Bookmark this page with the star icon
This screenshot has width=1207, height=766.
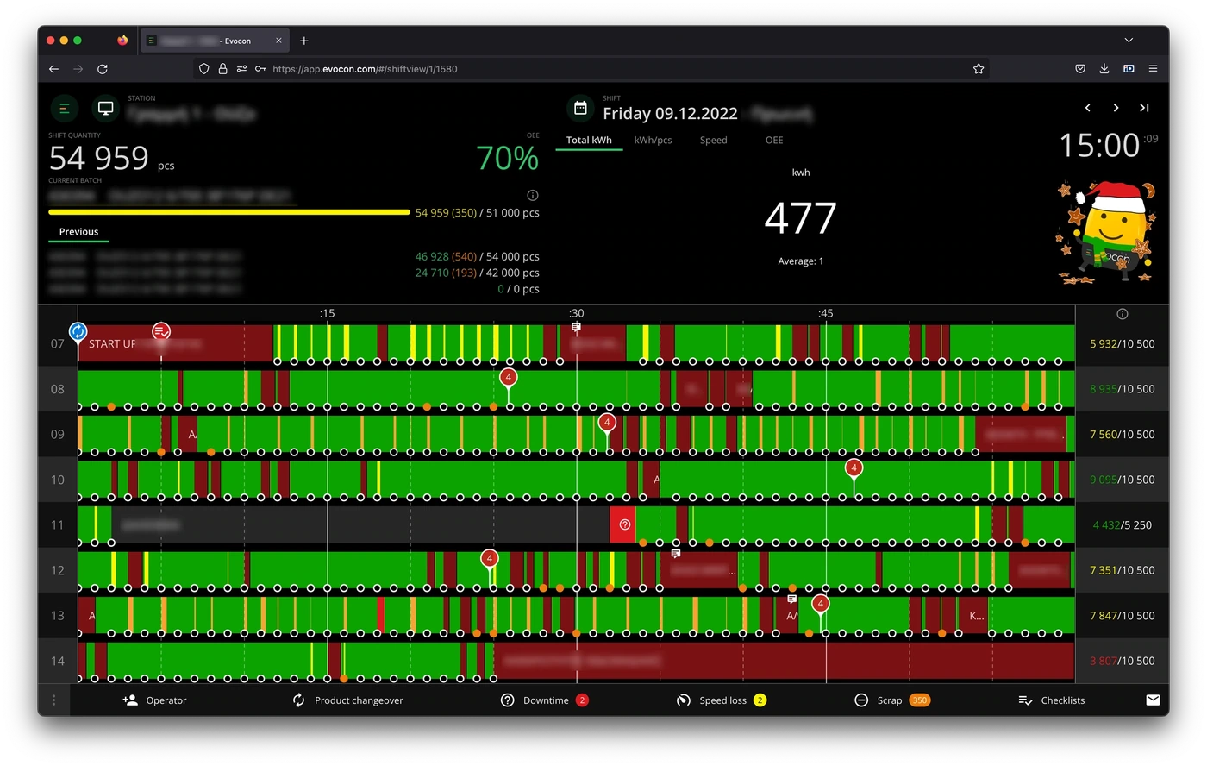[x=979, y=69]
